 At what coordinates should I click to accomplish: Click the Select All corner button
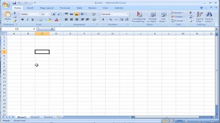pos(4,33)
